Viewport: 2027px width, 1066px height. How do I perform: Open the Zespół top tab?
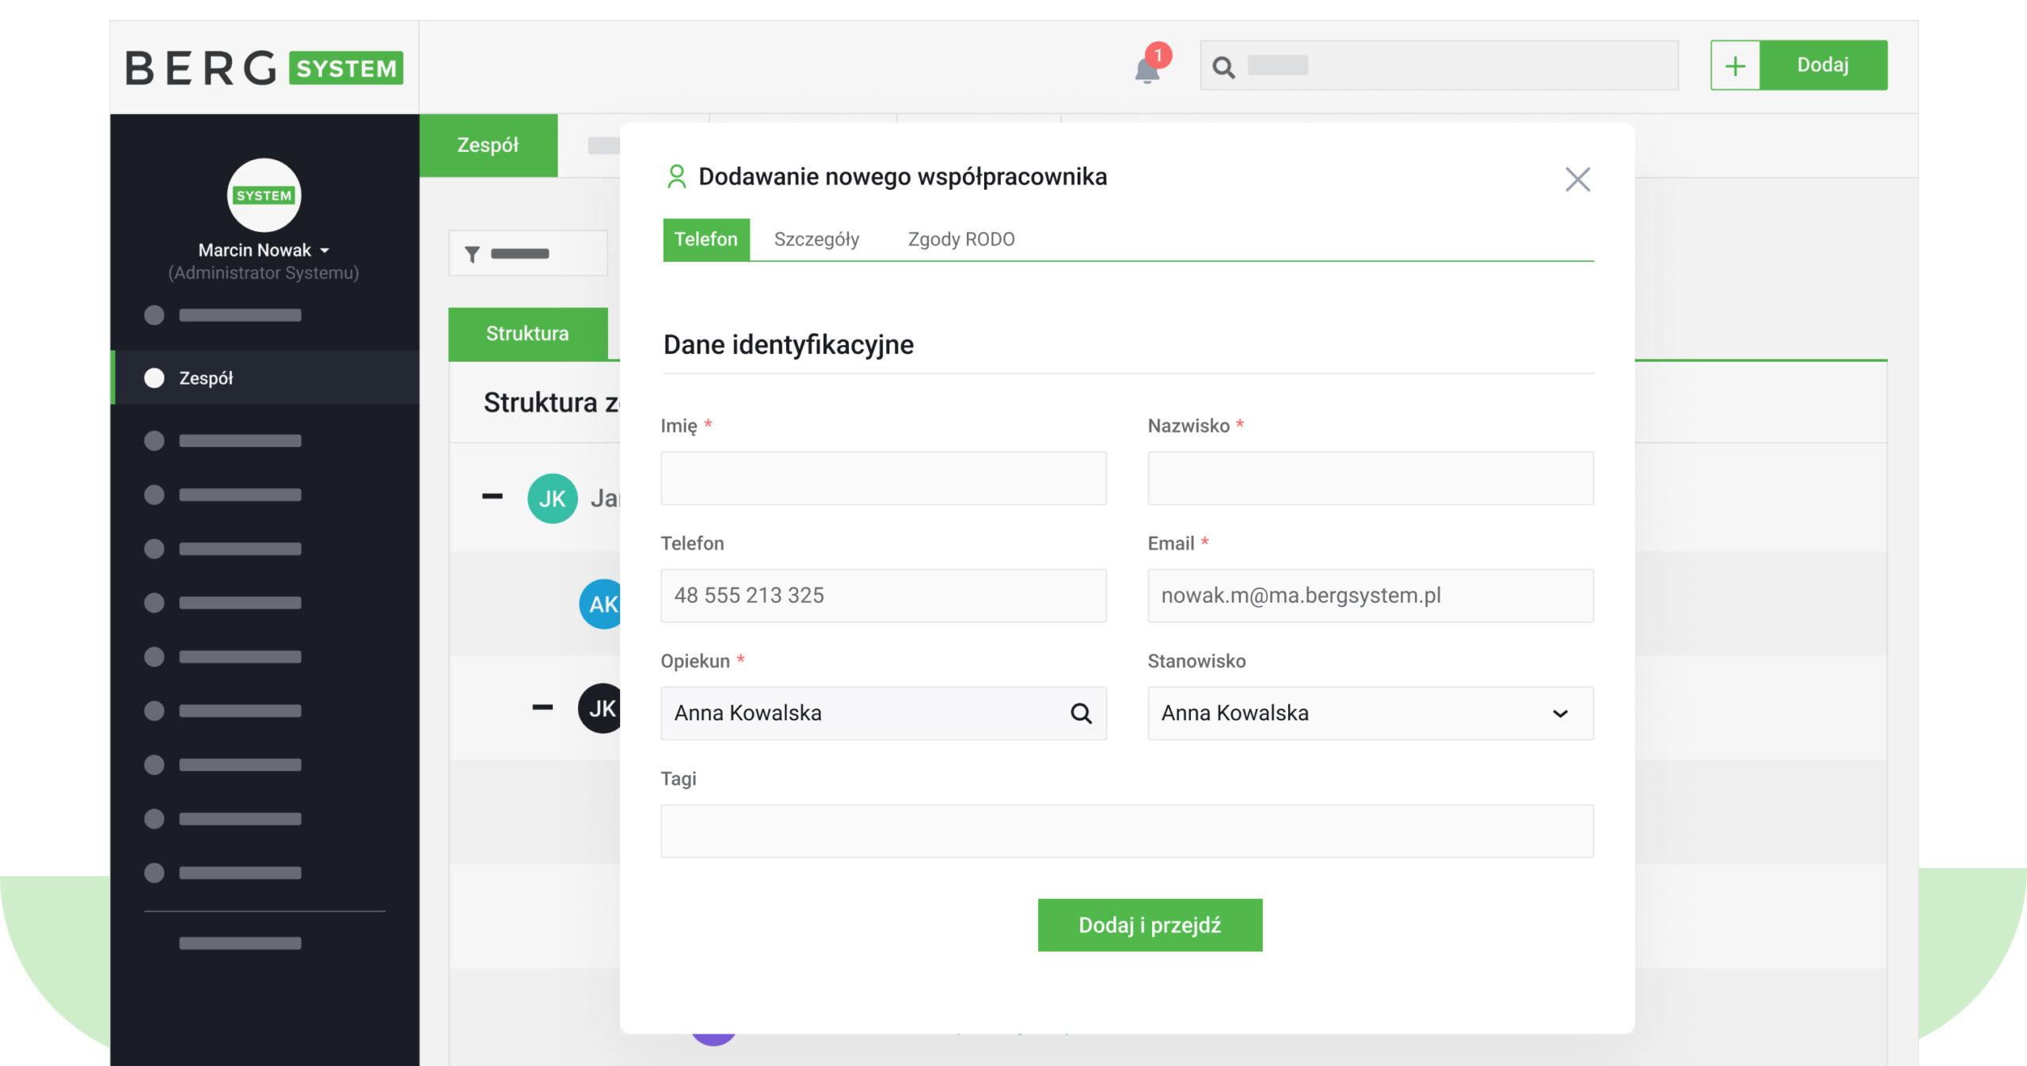coord(488,145)
